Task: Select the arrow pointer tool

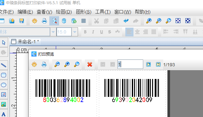Action: point(4,43)
